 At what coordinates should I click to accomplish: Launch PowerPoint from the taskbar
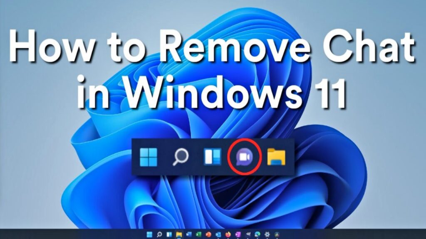(x=208, y=234)
